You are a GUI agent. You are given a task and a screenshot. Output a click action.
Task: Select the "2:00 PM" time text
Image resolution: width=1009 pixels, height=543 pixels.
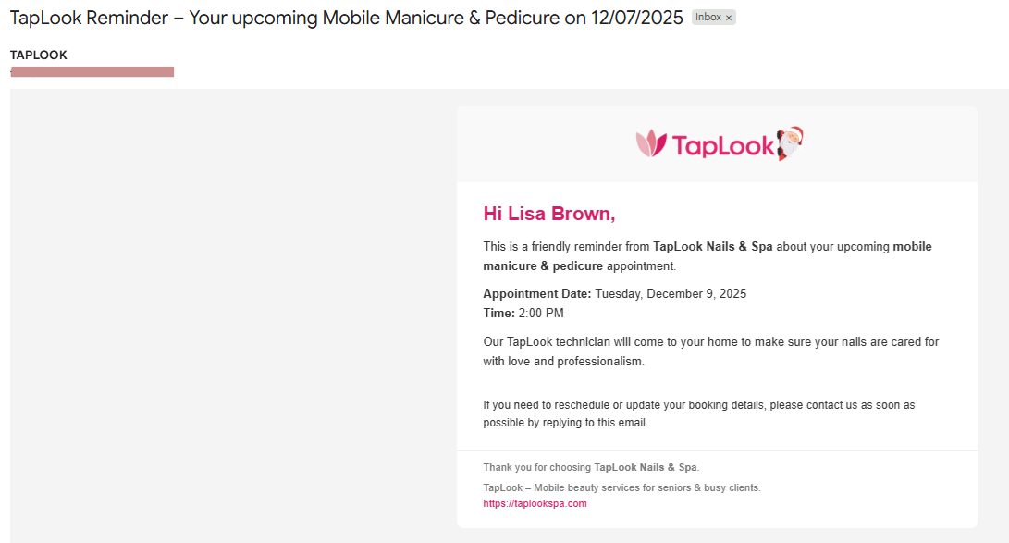[x=541, y=314]
